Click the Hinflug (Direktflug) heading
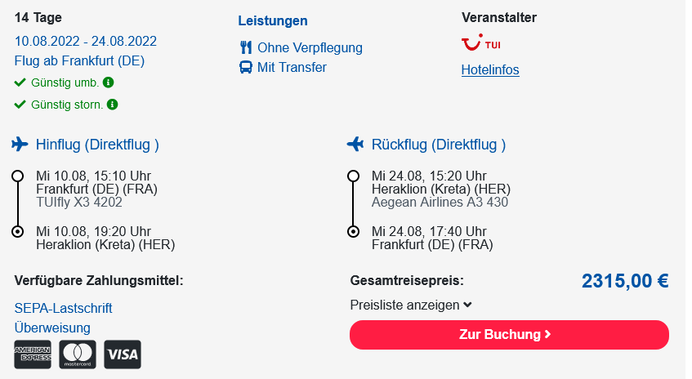 tap(97, 145)
